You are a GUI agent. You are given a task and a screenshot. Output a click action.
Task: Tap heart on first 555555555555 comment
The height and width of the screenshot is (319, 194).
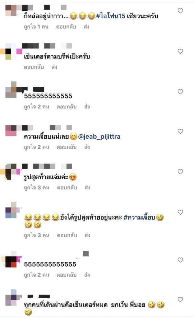point(180,92)
